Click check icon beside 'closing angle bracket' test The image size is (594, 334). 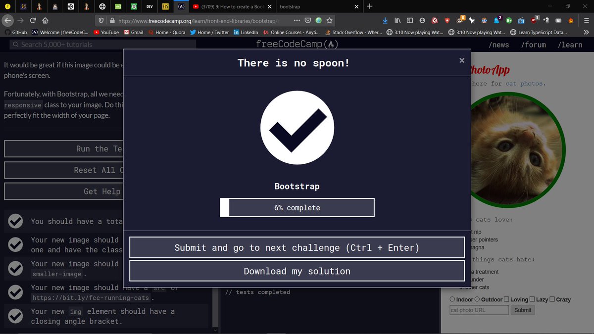click(16, 316)
